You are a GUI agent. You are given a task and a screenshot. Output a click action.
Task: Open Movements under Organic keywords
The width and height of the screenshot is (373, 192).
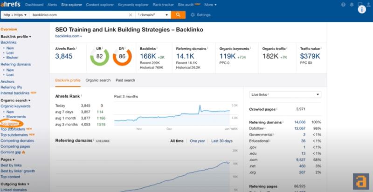pyautogui.click(x=16, y=117)
